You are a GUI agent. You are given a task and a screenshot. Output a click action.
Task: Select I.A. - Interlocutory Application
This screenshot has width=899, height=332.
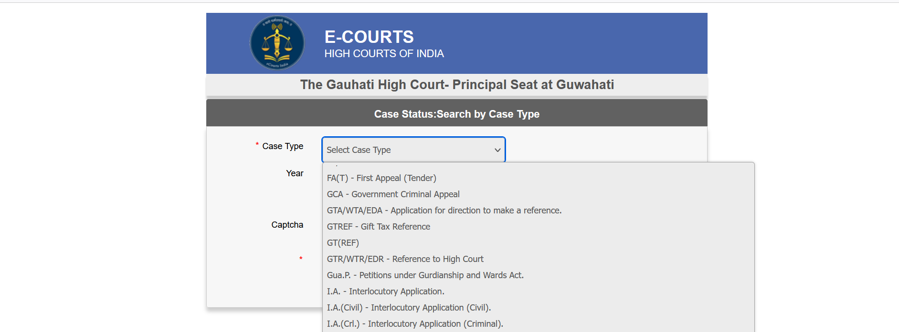[385, 292]
